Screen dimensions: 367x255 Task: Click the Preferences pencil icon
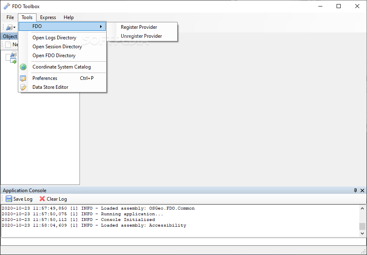click(x=23, y=78)
